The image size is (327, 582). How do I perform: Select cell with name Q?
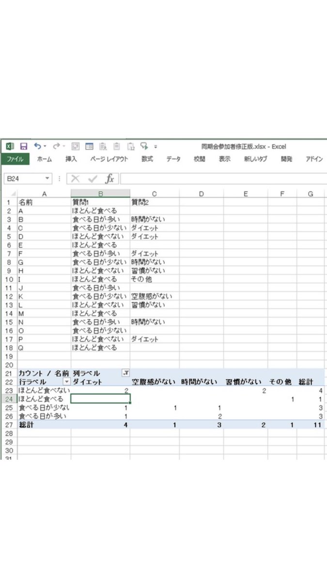pyautogui.click(x=44, y=348)
